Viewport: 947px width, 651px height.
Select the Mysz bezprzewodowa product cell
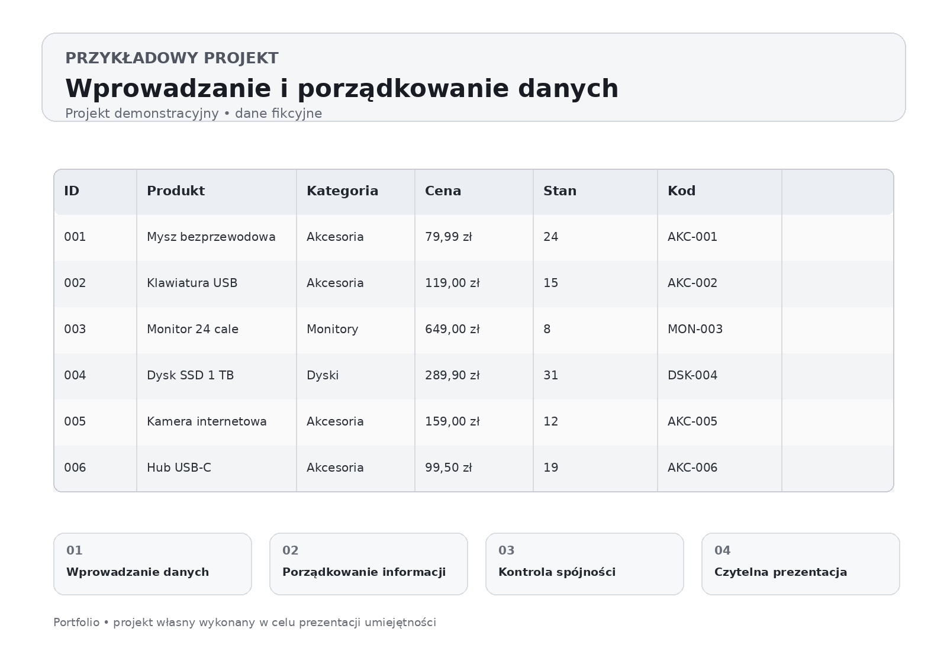217,237
